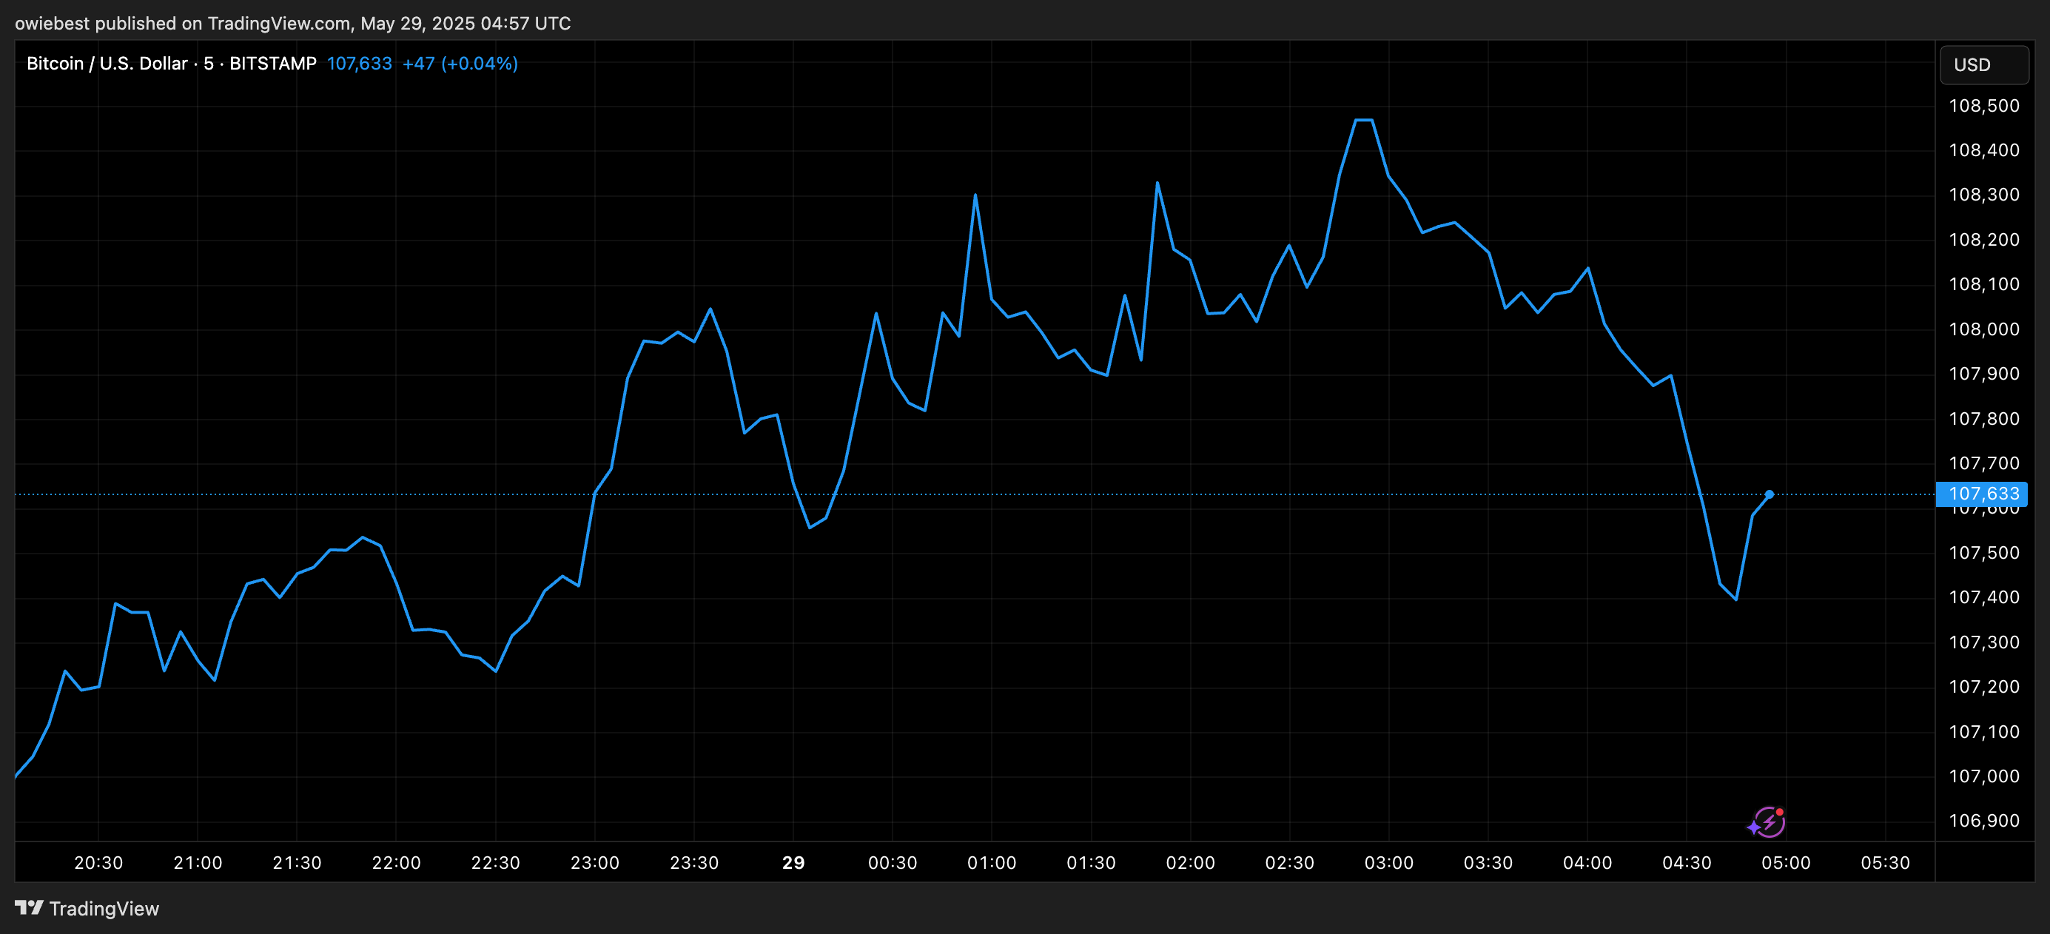This screenshot has height=934, width=2050.
Task: Click the Bitcoin / U.S. Dollar symbol title
Action: (107, 64)
